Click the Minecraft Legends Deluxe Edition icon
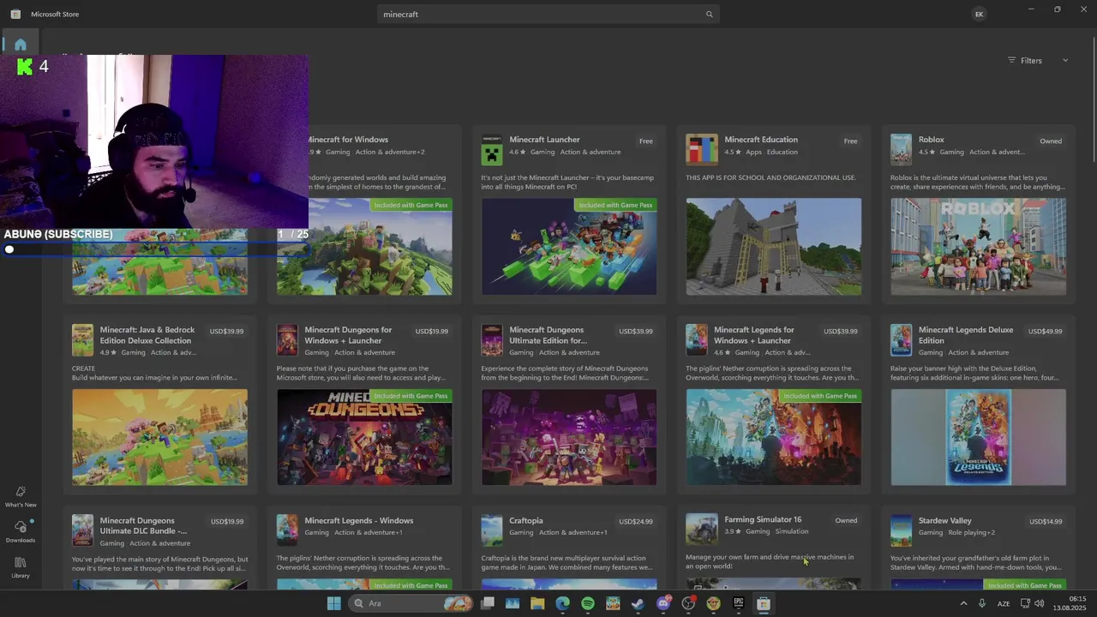1097x617 pixels. coord(901,339)
